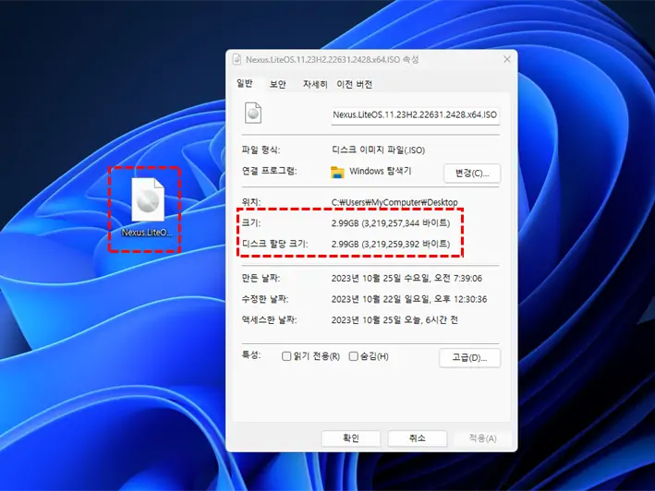Click the 위치: label
The height and width of the screenshot is (491, 655).
(x=251, y=202)
